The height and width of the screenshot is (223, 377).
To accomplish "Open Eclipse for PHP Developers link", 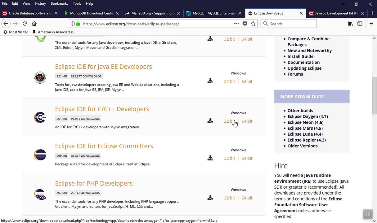I will pos(94,183).
